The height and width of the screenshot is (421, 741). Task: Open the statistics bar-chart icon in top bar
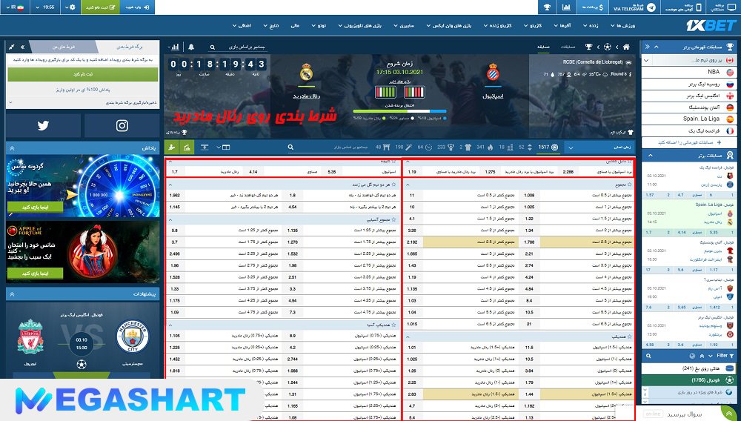pyautogui.click(x=566, y=7)
